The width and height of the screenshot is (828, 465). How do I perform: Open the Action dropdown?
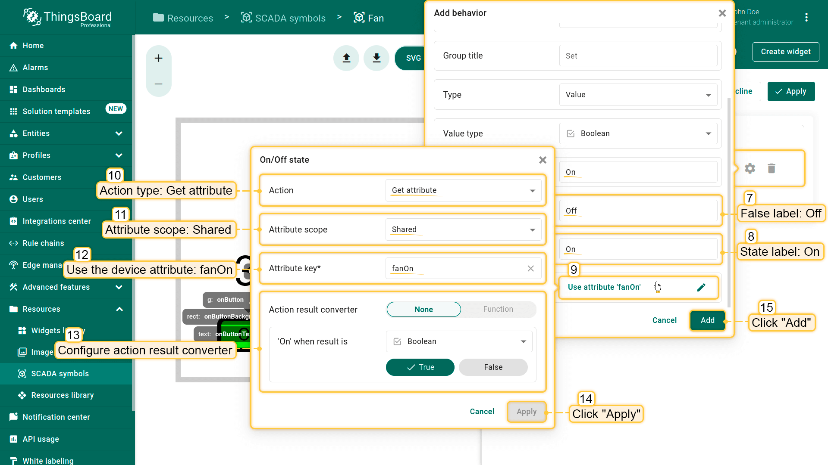coord(463,190)
